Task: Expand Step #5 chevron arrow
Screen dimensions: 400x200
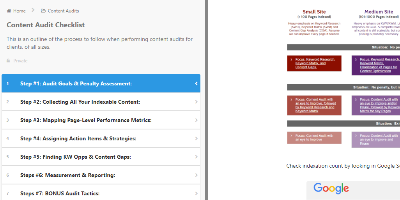Action: click(196, 157)
